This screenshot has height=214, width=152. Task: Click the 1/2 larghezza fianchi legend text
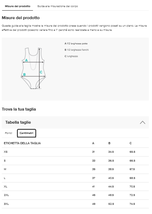(x=78, y=50)
